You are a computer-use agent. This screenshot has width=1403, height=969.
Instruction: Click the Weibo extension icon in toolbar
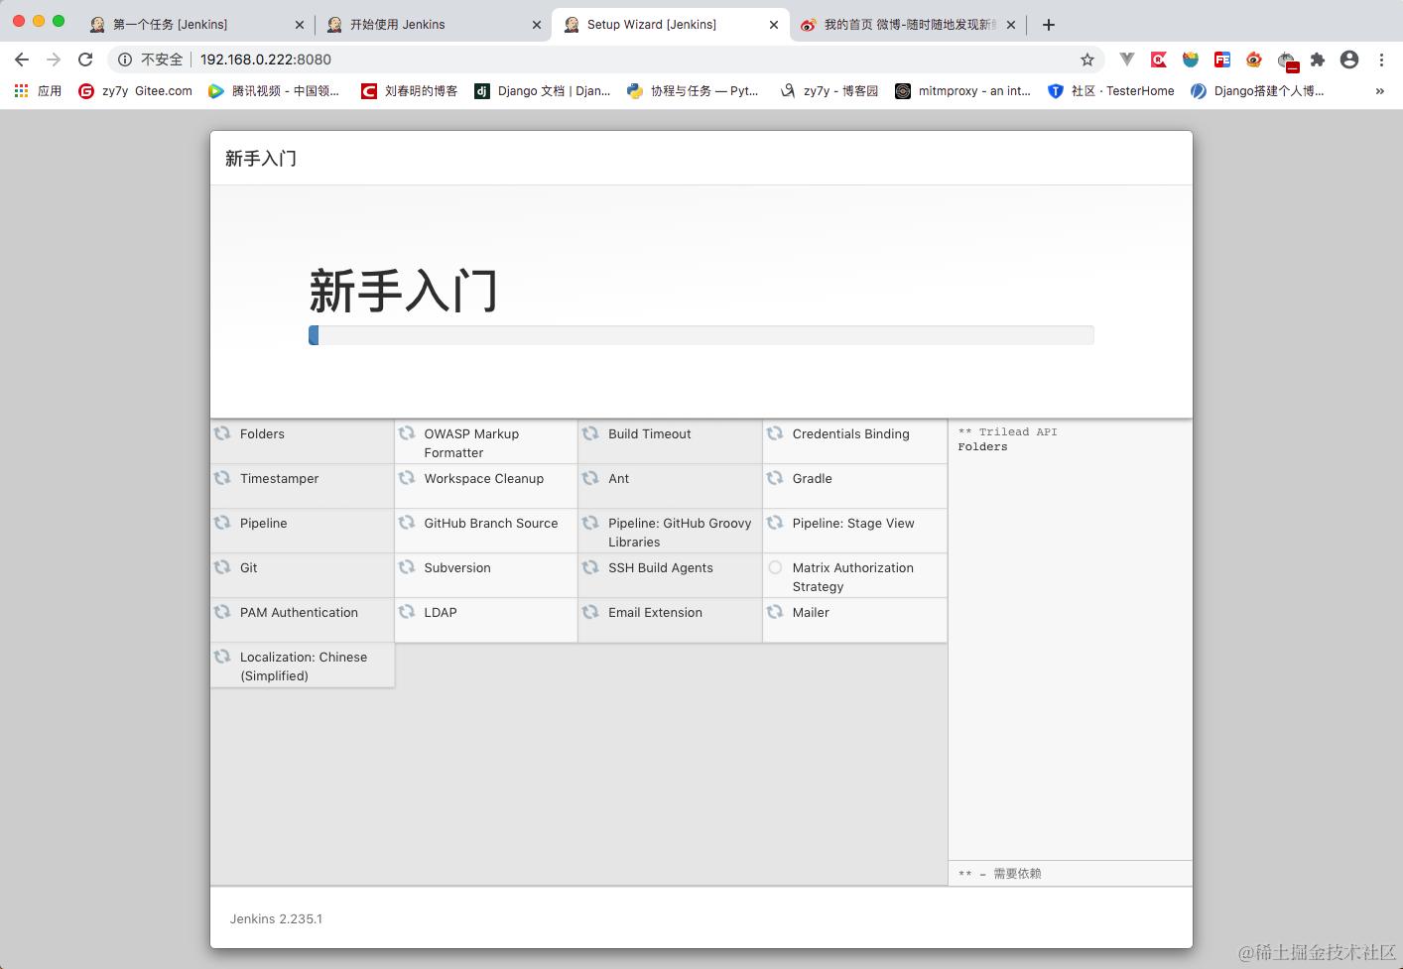1254,60
